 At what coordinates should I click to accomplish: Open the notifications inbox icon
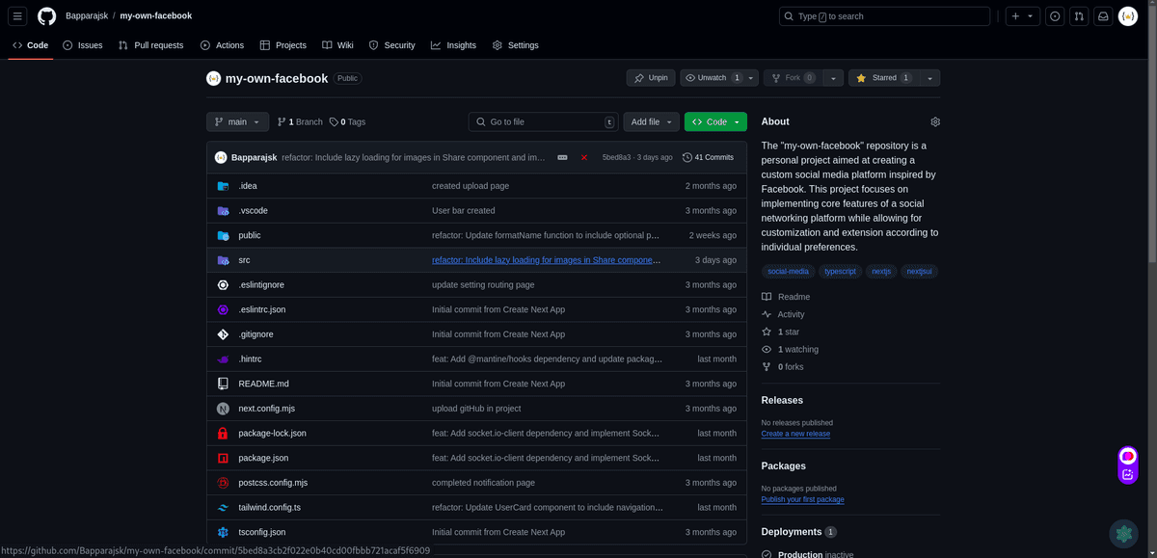tap(1102, 16)
